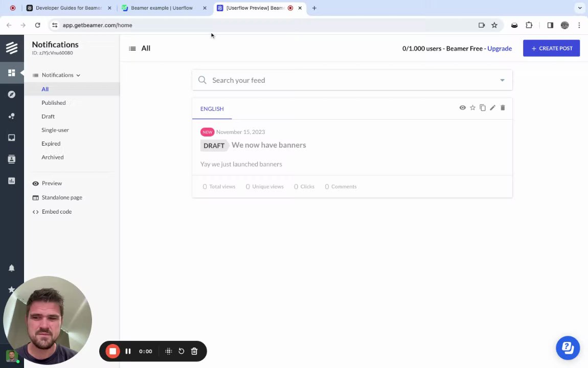
Task: Reload the page
Action: click(37, 25)
